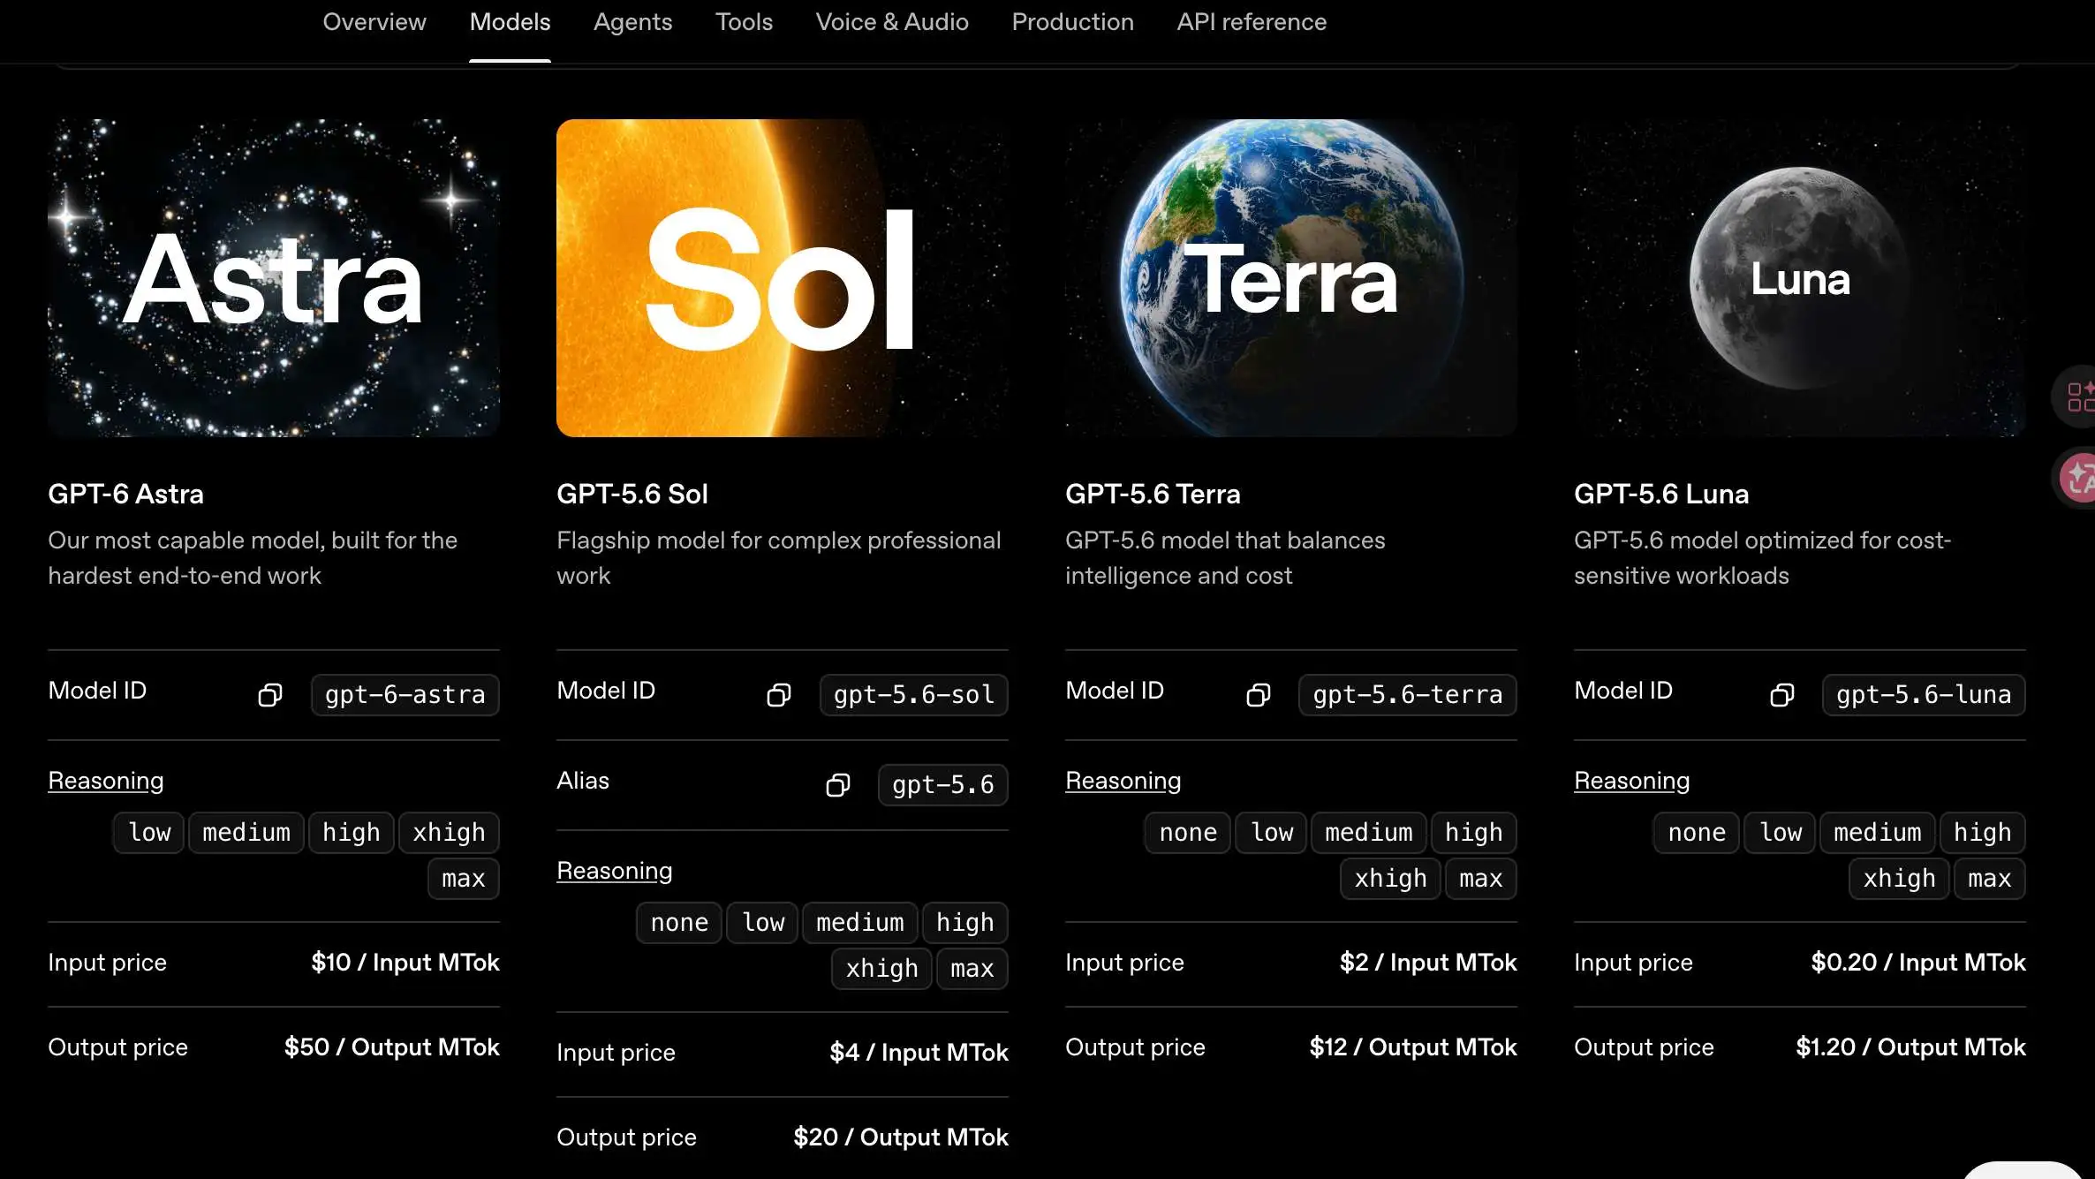Screen dimensions: 2095x1179
Task: Switch to the Agents tab
Action: (632, 22)
